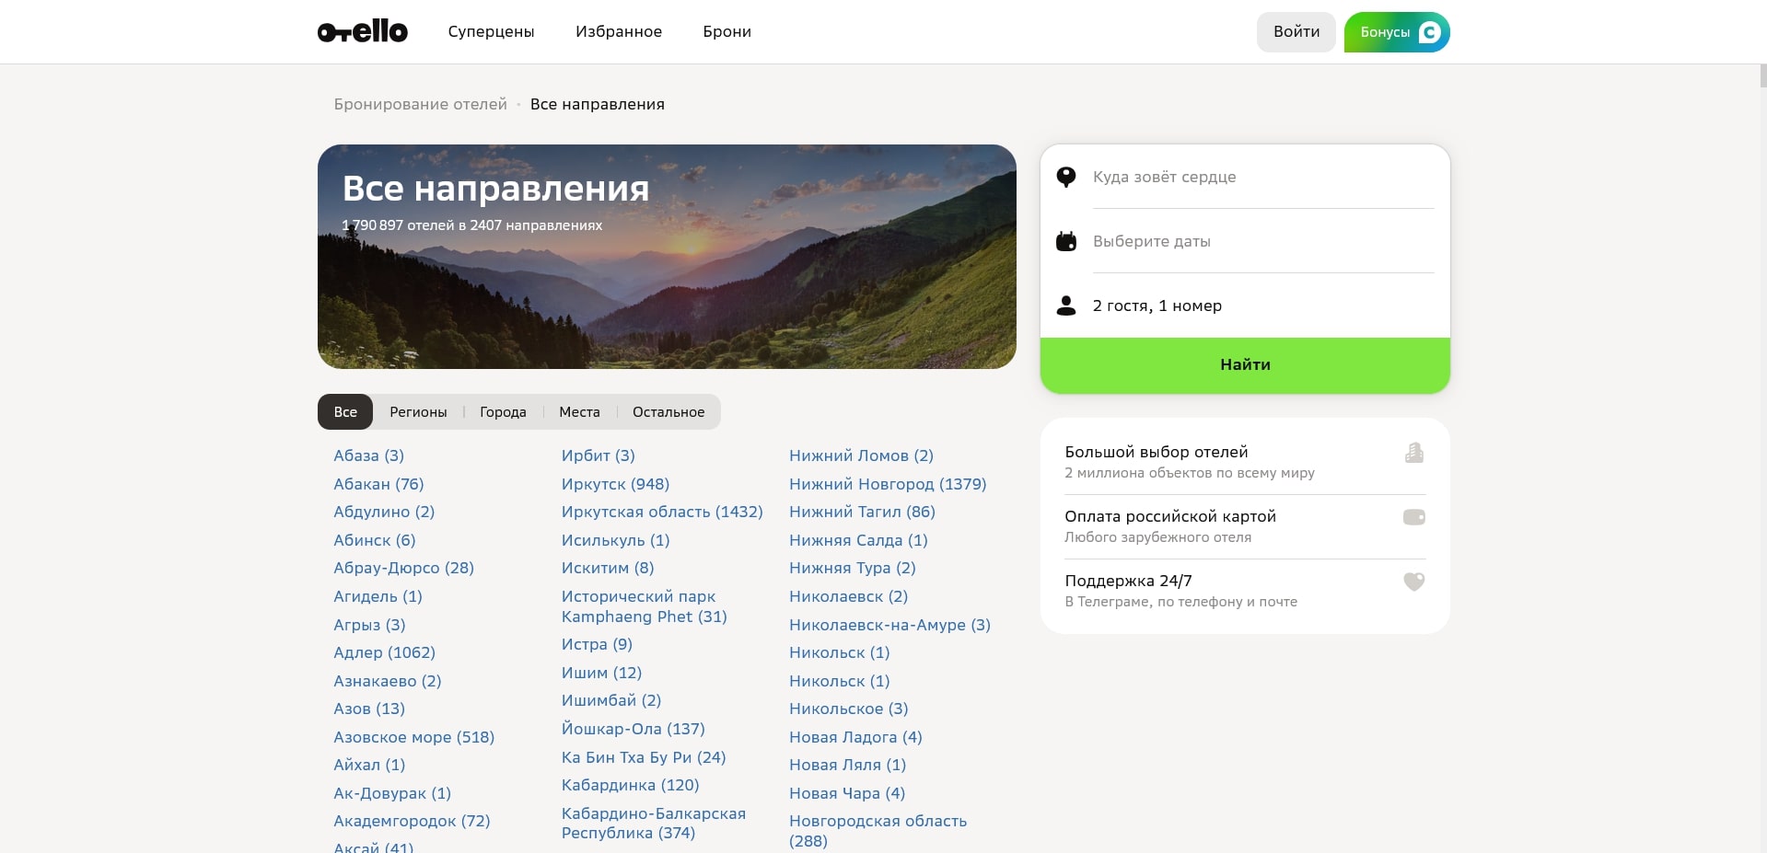
Task: Click the location pin icon in search form
Action: 1065,177
